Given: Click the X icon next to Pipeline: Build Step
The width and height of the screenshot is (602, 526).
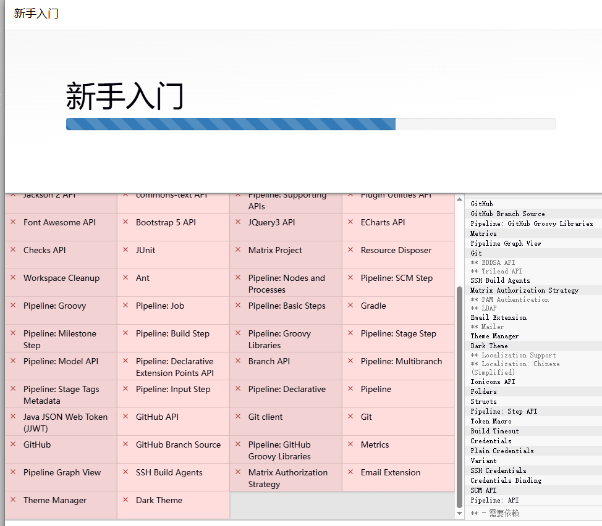Looking at the screenshot, I should [125, 333].
